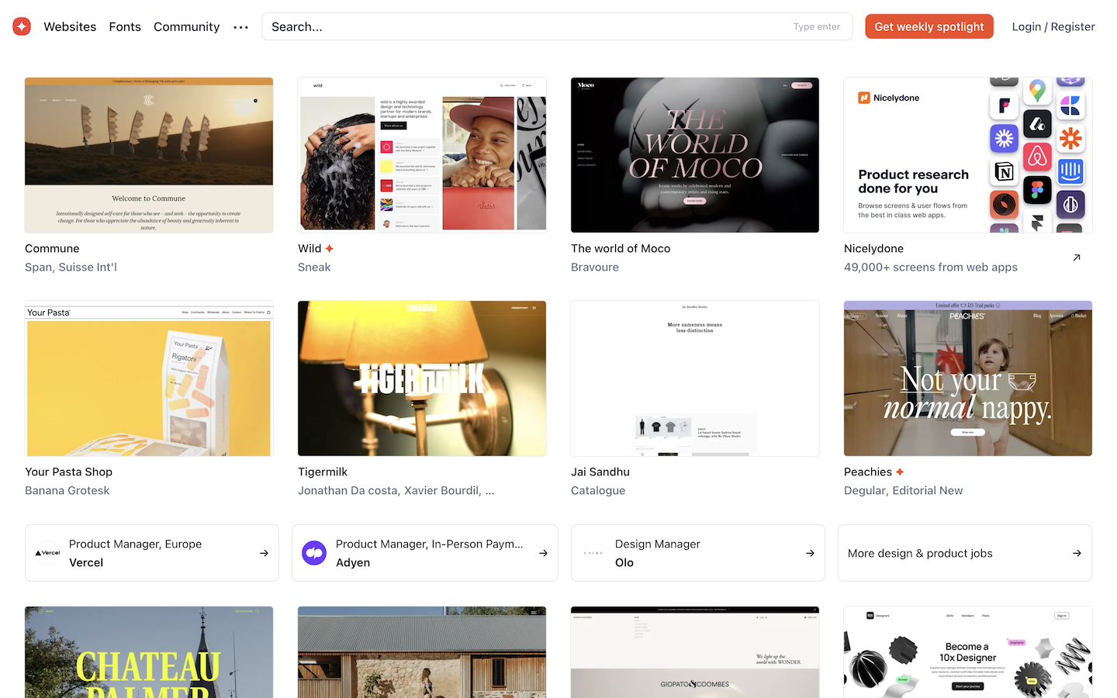Click Login / Register link
The image size is (1117, 698).
point(1053,26)
